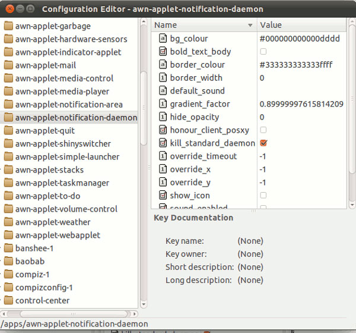Click the border_width key integer icon

163,78
